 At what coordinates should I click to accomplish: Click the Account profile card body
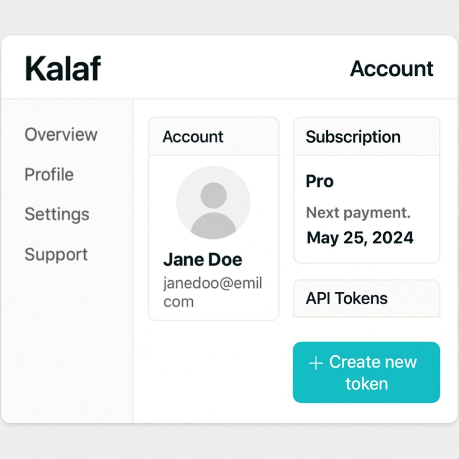(214, 238)
